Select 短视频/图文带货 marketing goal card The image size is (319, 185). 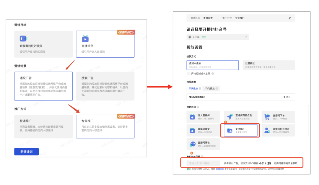coord(43,44)
